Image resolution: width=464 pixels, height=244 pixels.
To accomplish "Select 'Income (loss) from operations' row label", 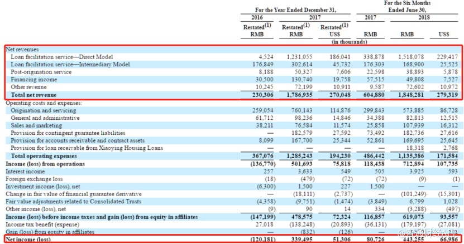I will point(42,164).
